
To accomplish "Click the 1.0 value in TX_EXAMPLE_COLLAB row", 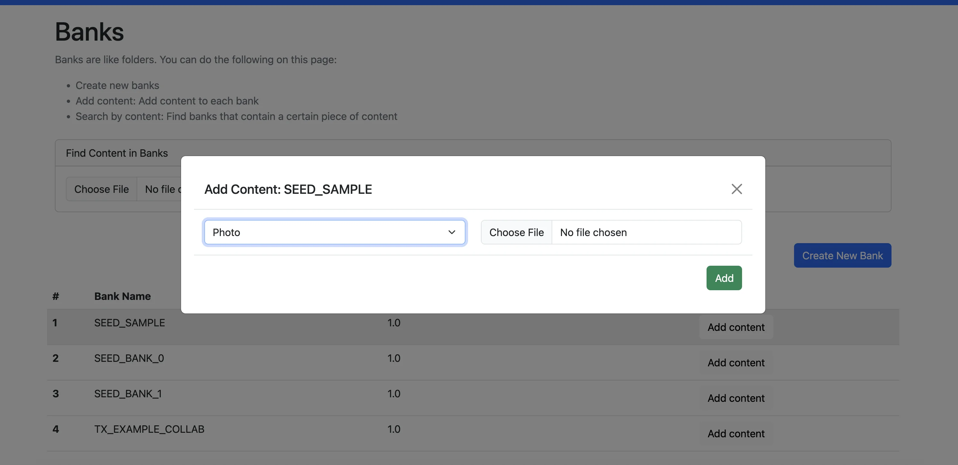I will tap(394, 429).
